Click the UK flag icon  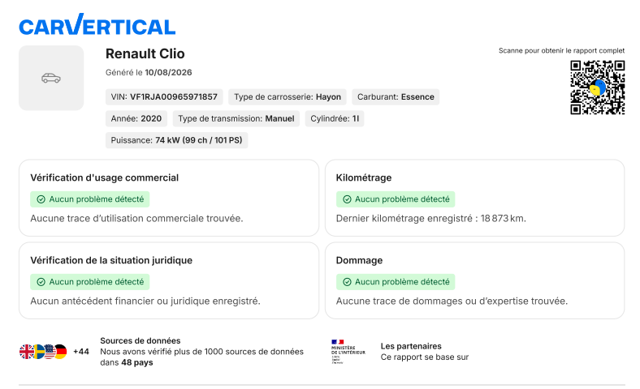pyautogui.click(x=27, y=352)
